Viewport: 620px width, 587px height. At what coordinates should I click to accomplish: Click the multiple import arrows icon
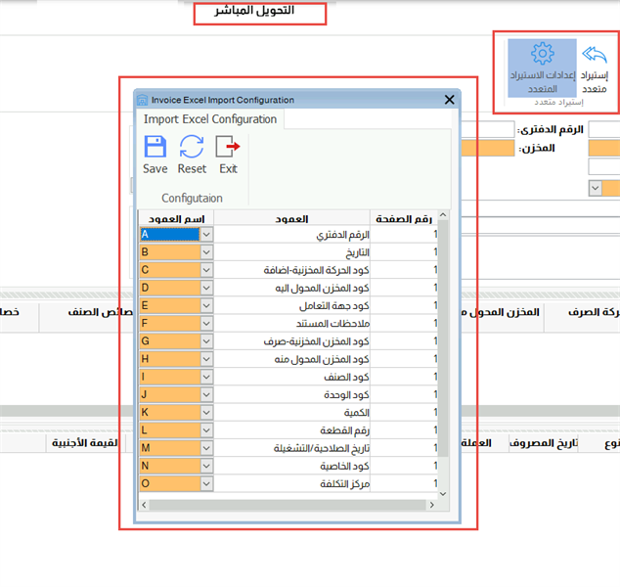[x=595, y=54]
